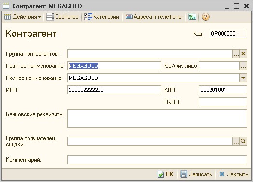Open help with the question mark icon

205,17
